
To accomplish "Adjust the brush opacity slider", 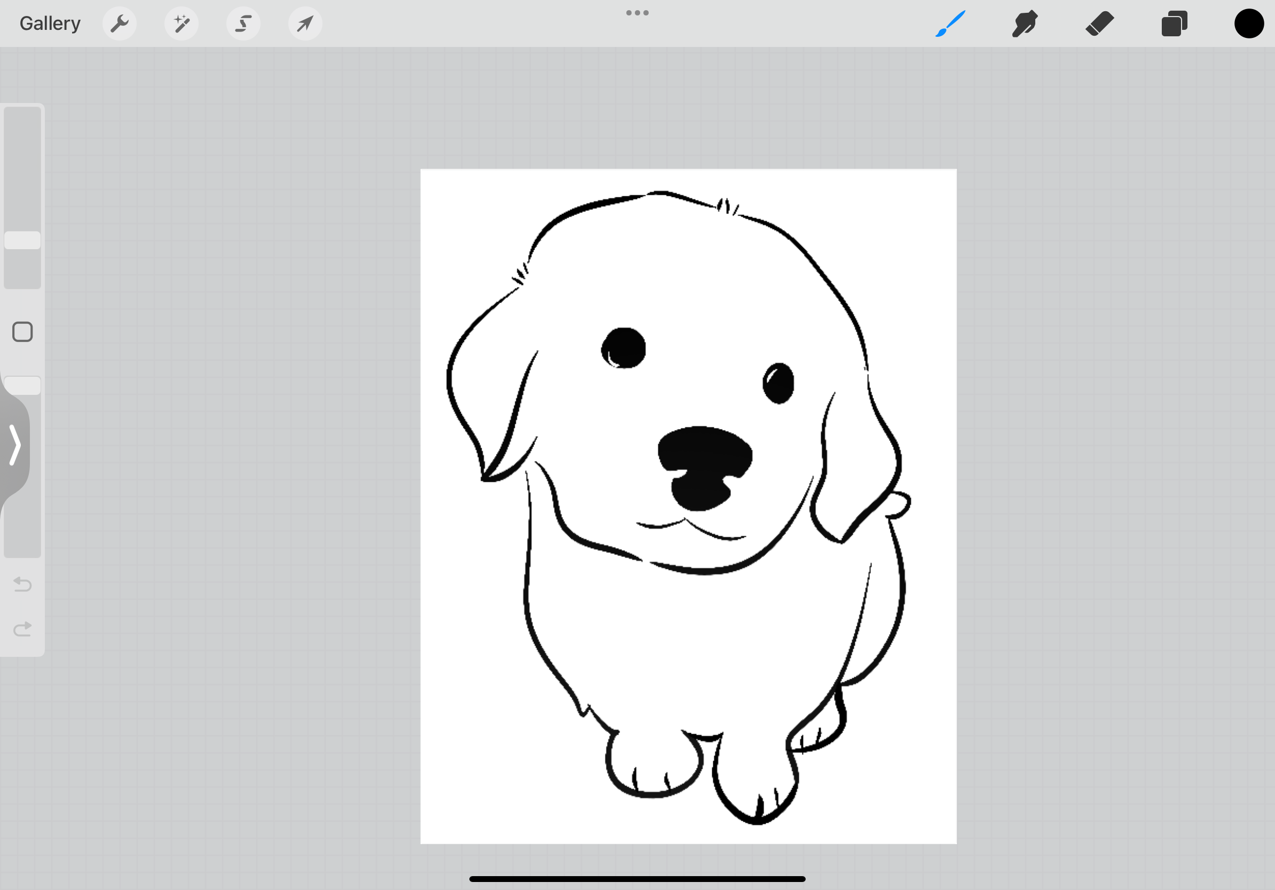I will 22,385.
